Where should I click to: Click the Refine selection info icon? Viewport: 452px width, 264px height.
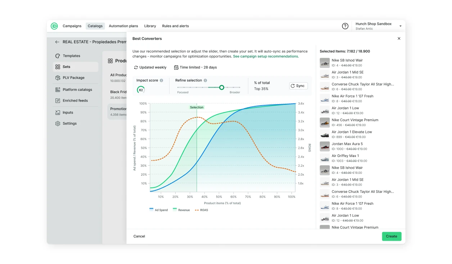(205, 80)
